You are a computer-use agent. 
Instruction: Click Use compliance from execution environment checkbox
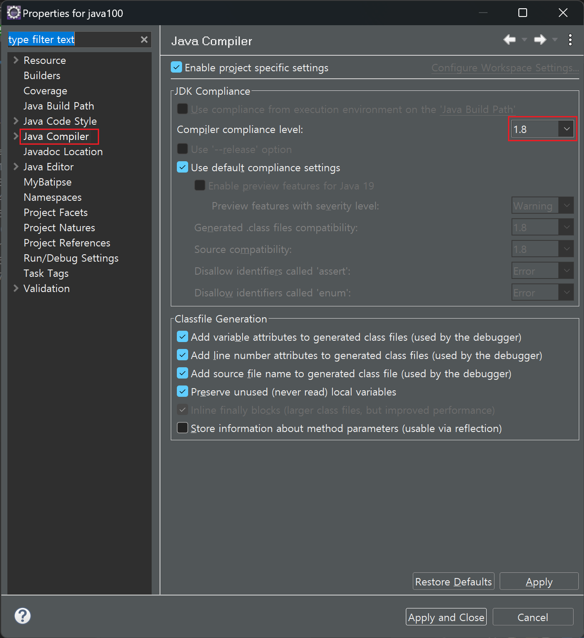(182, 109)
